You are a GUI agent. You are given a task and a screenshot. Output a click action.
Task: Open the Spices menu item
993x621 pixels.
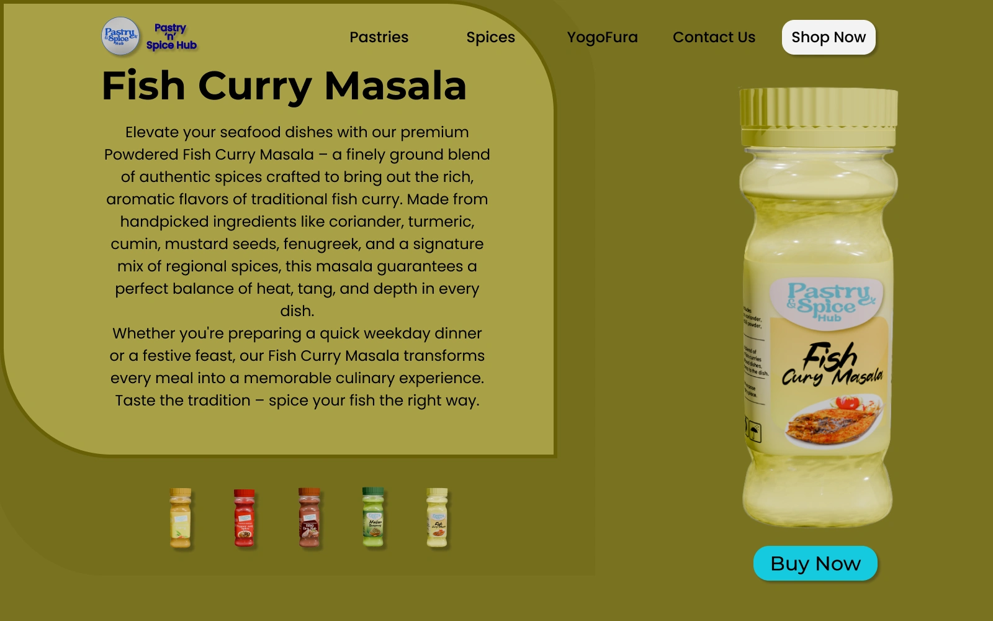pyautogui.click(x=491, y=37)
